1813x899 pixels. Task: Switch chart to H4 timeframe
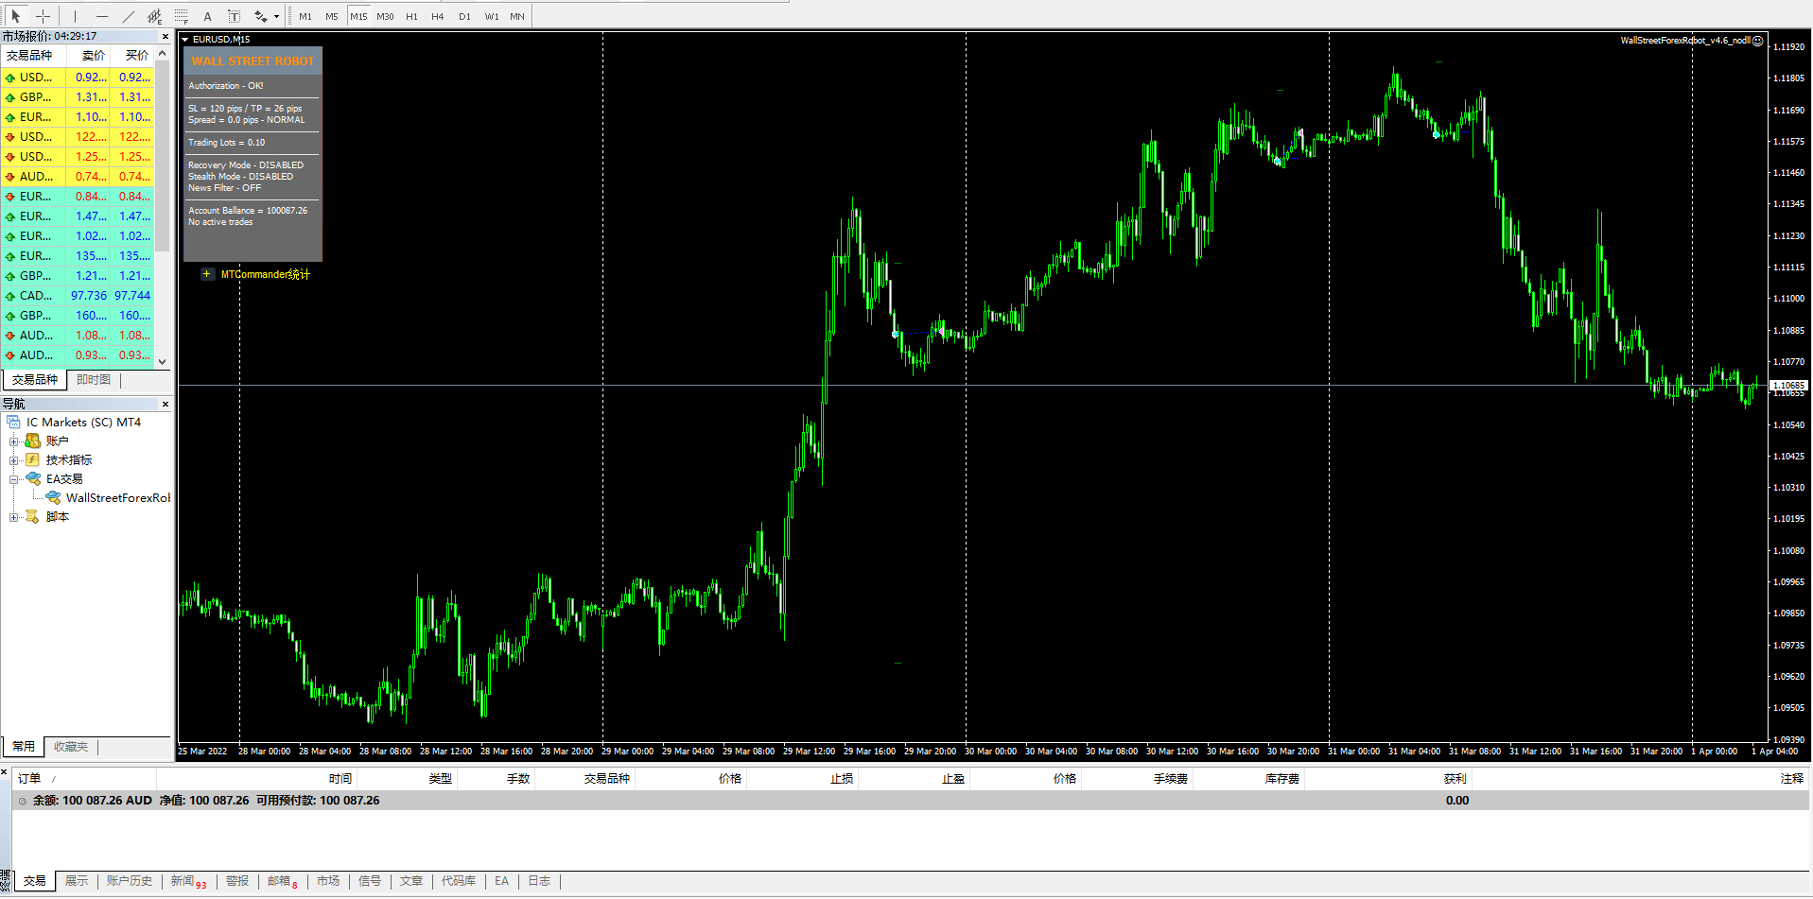[x=438, y=16]
